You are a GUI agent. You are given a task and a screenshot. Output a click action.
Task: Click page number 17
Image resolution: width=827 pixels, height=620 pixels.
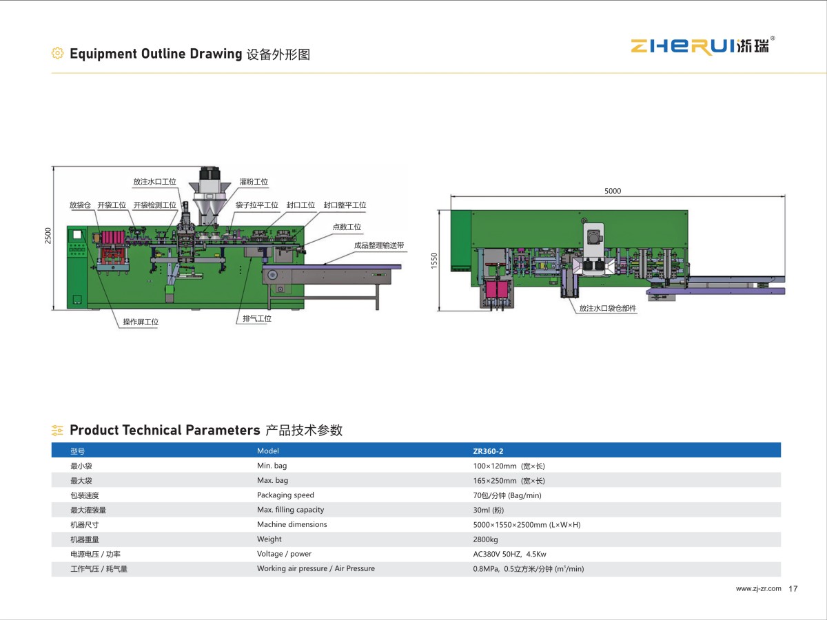point(793,588)
